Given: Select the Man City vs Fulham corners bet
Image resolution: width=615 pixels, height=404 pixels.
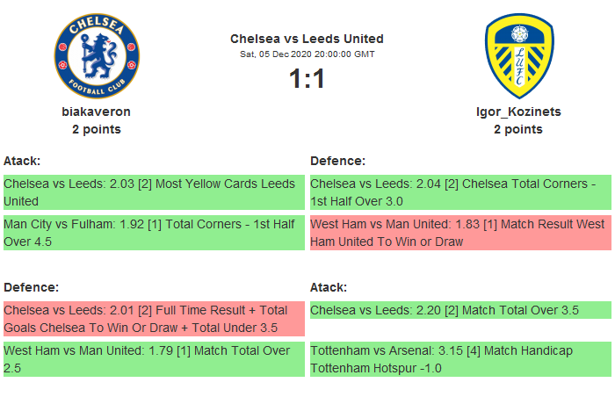Looking at the screenshot, I should click(x=154, y=233).
